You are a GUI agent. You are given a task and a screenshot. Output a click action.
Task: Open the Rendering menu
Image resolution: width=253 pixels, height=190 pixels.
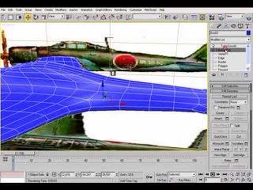point(121,10)
